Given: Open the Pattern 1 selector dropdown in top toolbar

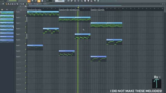Looking at the screenshot, I should (60, 1).
